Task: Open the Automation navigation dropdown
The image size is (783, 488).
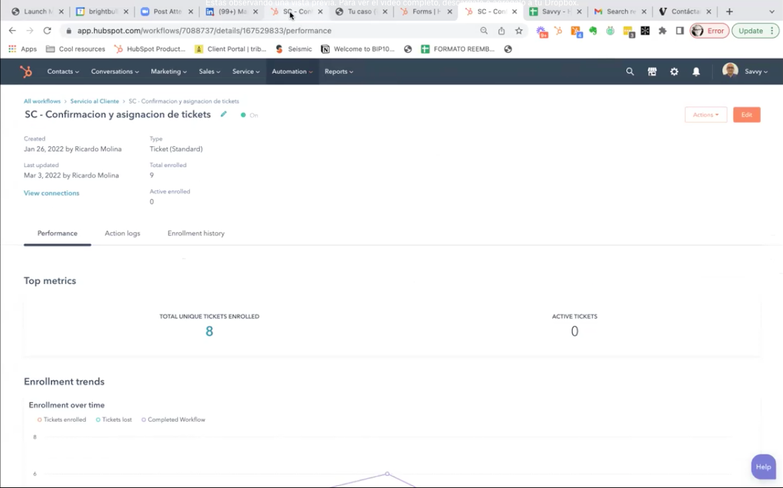Action: pos(292,72)
